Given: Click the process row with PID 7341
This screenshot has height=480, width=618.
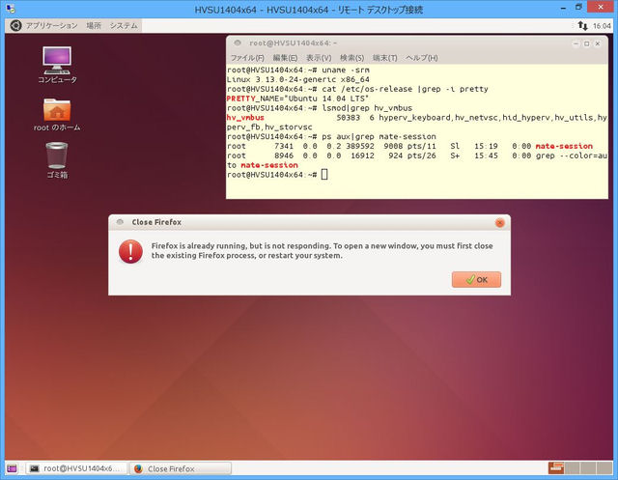Looking at the screenshot, I should pos(409,146).
